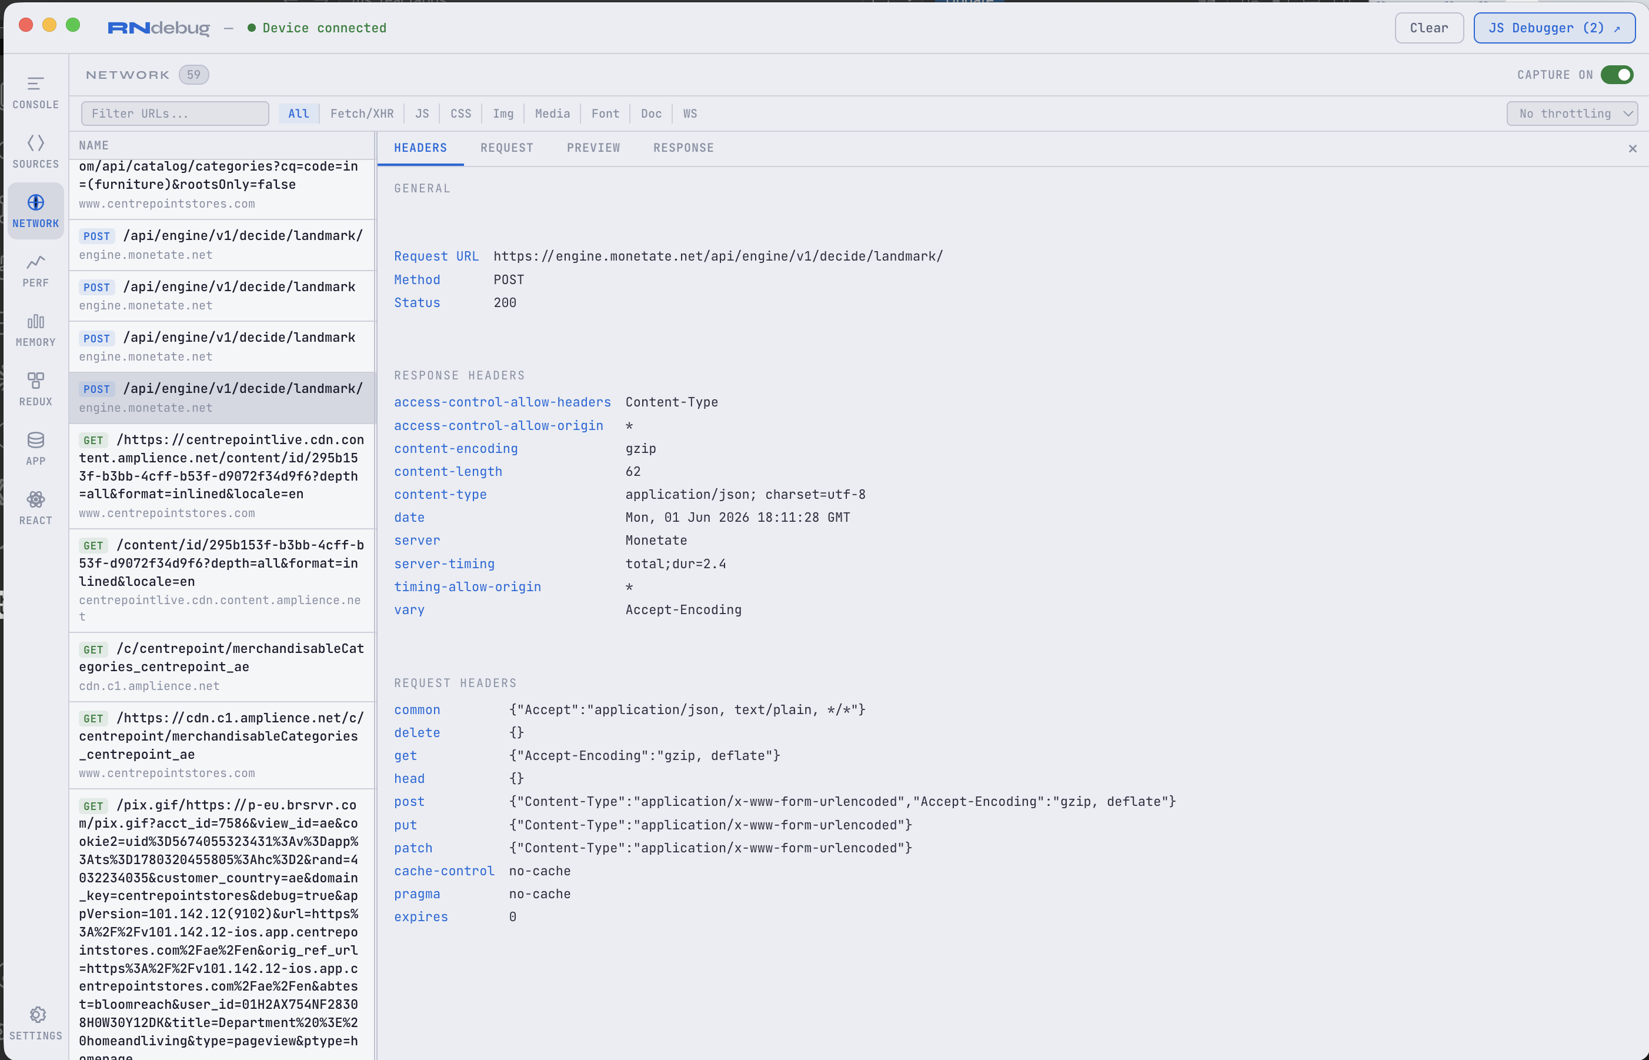Click the network request count badge 59
Viewport: 1649px width, 1060px height.
(194, 74)
